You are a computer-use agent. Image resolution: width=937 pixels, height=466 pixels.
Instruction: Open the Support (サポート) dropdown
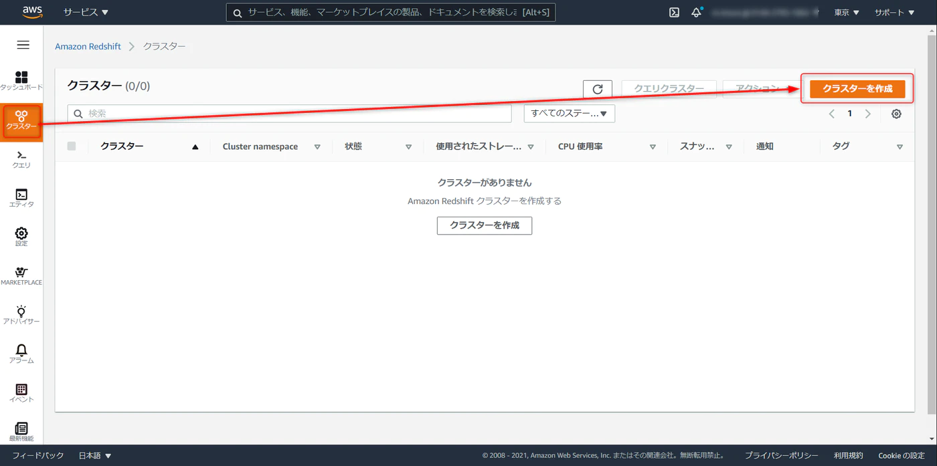[x=894, y=12]
